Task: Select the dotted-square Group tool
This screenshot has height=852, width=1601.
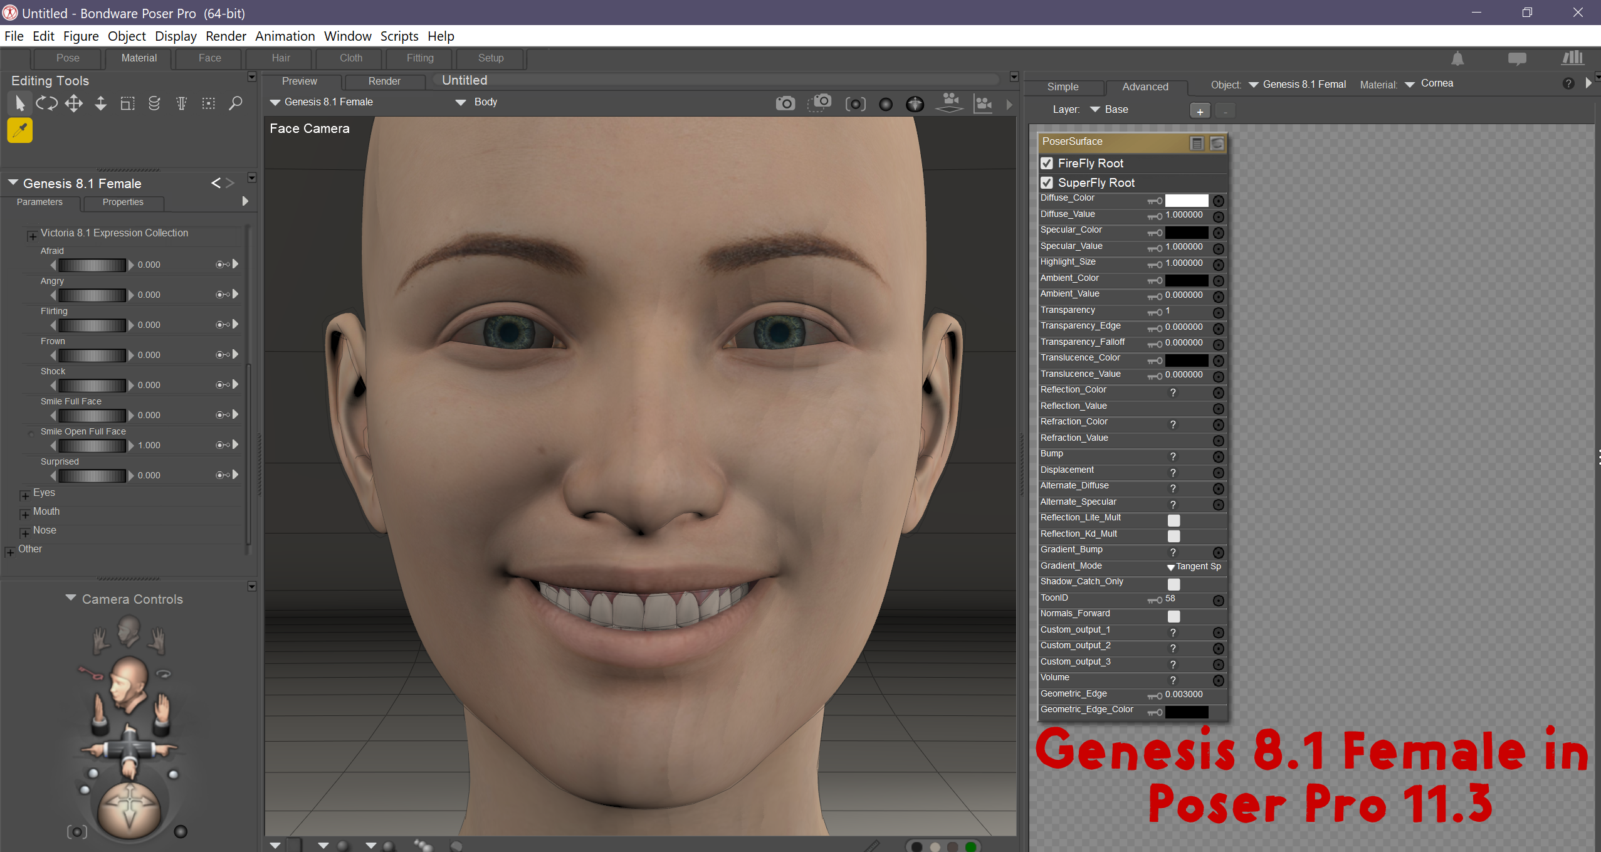Action: 208,103
